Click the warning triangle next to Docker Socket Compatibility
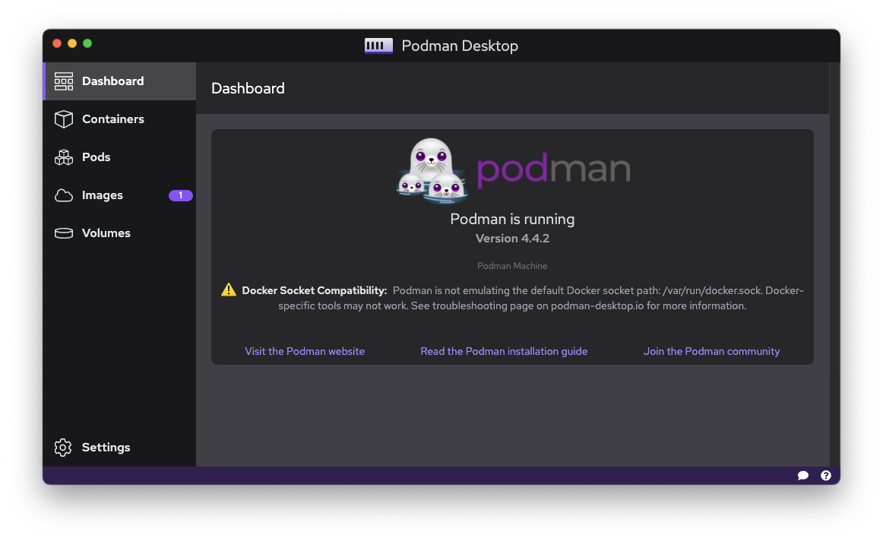 [x=228, y=289]
